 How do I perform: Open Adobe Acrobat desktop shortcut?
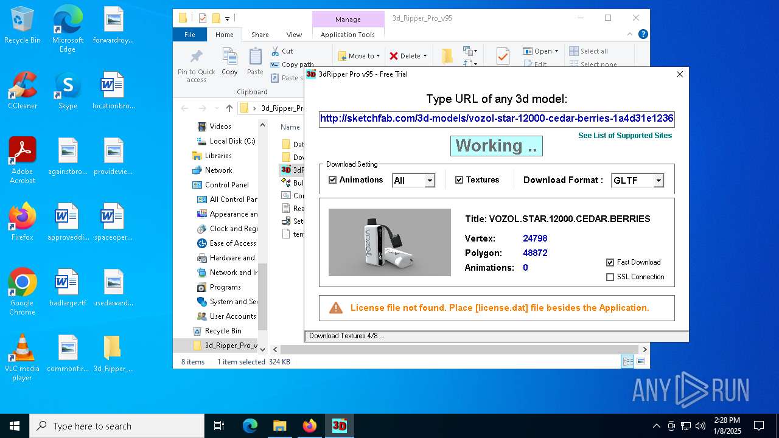23,161
